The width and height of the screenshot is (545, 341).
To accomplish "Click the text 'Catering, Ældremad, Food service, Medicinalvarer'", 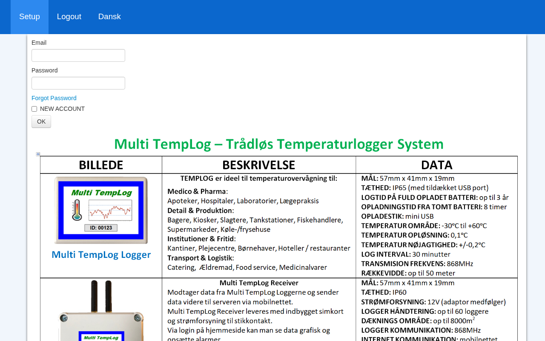I will [247, 268].
